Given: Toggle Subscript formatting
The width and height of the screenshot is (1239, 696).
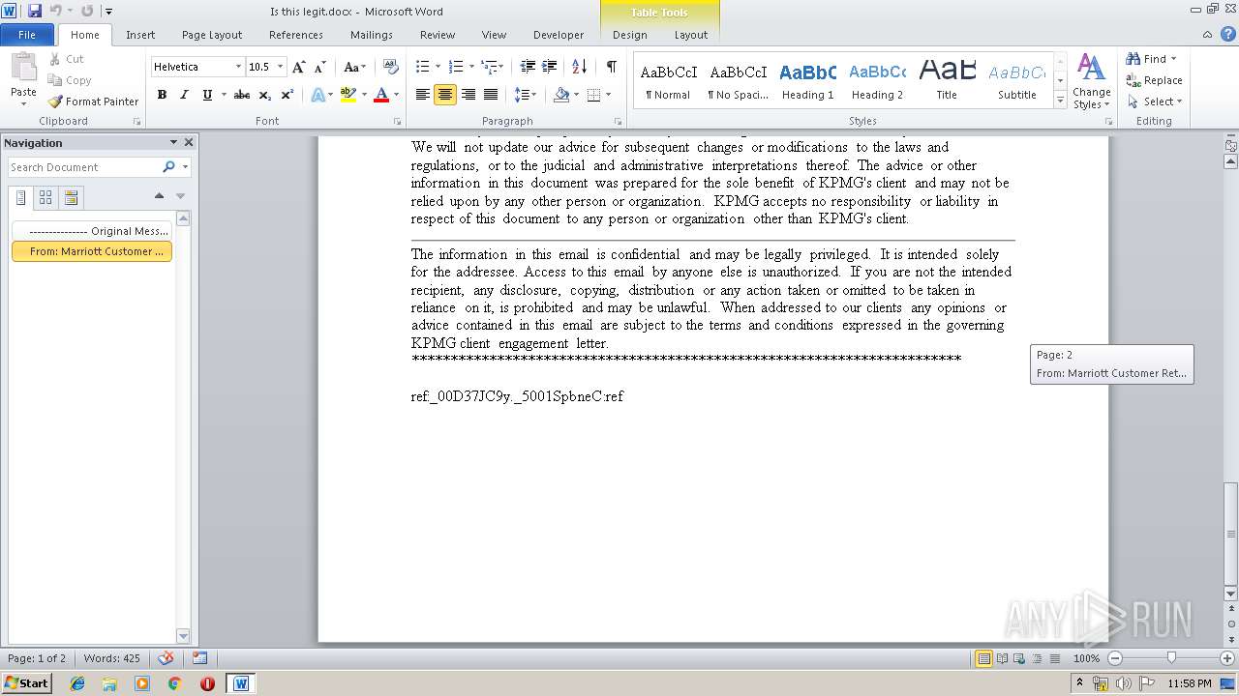Looking at the screenshot, I should point(264,95).
